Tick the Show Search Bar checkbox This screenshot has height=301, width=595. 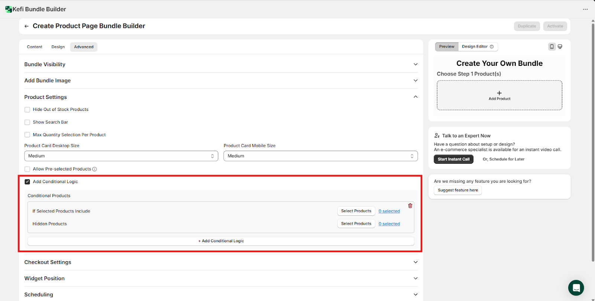27,122
